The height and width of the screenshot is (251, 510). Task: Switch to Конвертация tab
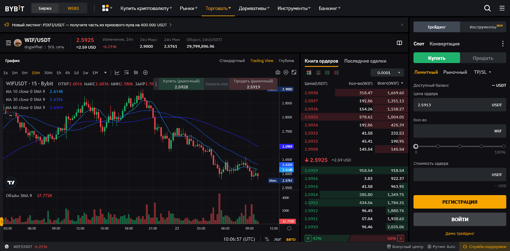pos(444,44)
